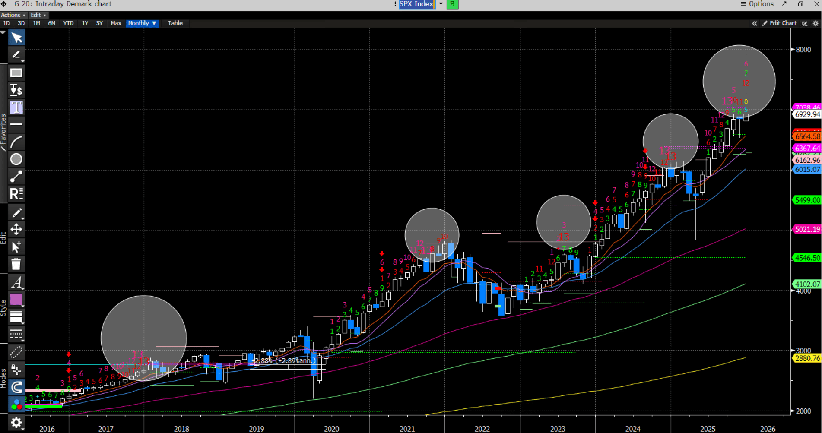The height and width of the screenshot is (433, 822).
Task: Choose the copy/add cursor tool
Action: 16,247
